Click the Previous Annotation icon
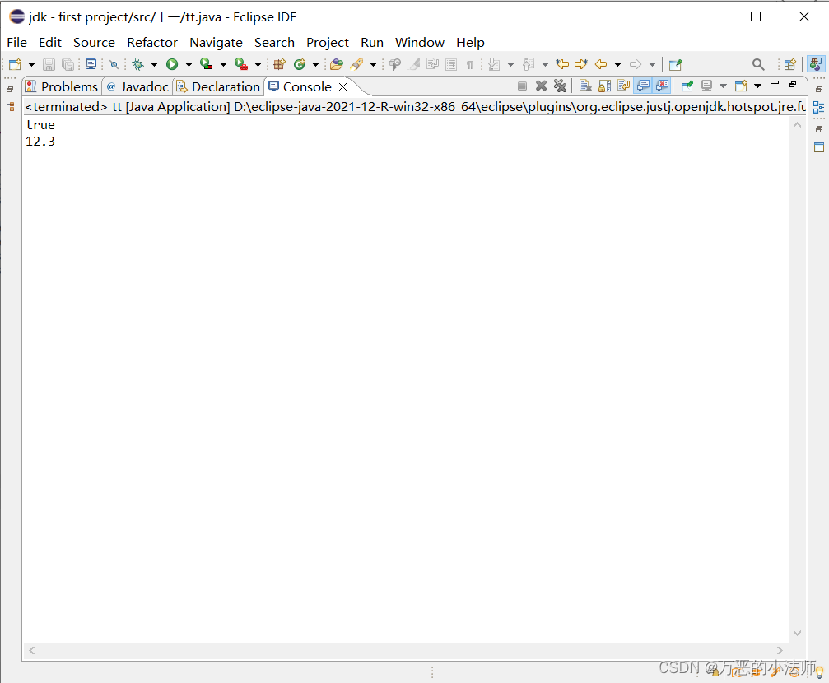This screenshot has height=683, width=829. [x=529, y=64]
